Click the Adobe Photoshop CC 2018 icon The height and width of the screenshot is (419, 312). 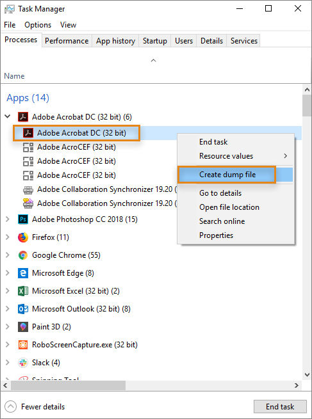[x=23, y=219]
